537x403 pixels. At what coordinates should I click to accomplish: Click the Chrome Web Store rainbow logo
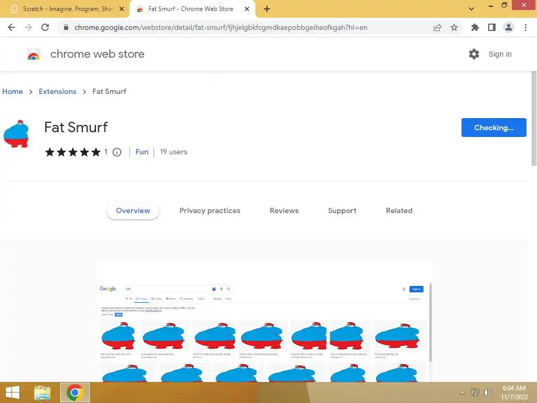[34, 54]
